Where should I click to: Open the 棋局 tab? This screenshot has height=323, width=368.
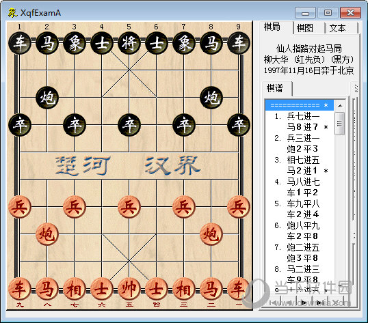point(276,27)
